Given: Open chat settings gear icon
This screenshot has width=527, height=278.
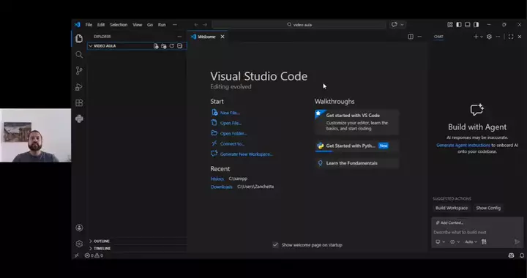Looking at the screenshot, I should [490, 37].
